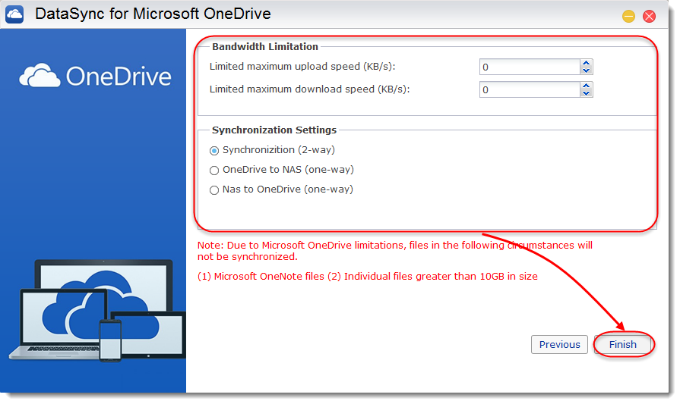This screenshot has width=680, height=404.
Task: Click the devices illustration in sidebar
Action: 97,311
